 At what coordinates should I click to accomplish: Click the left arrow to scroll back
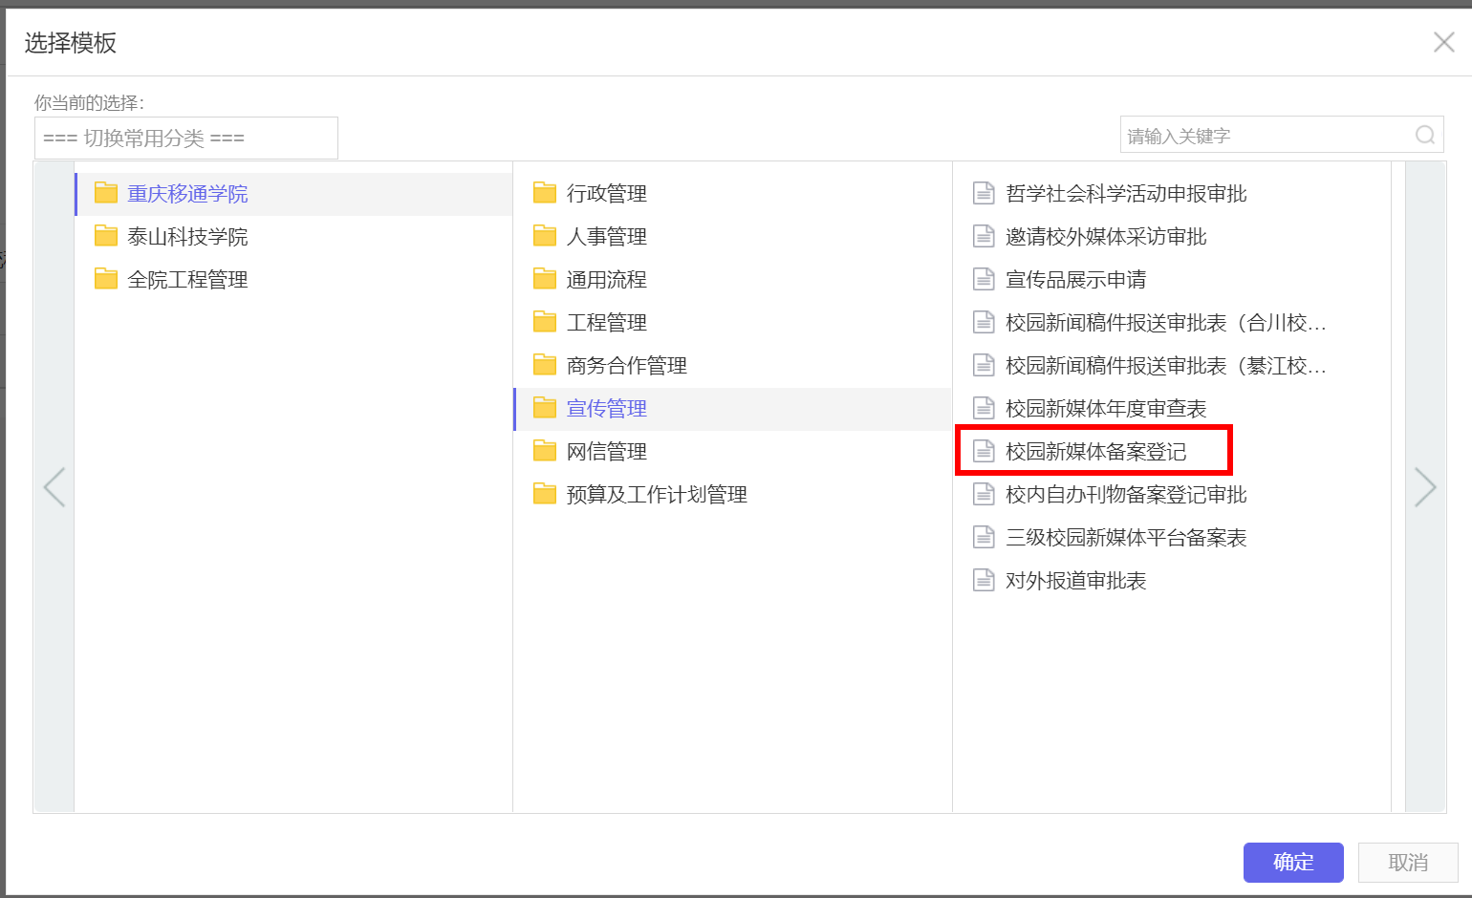pos(54,487)
